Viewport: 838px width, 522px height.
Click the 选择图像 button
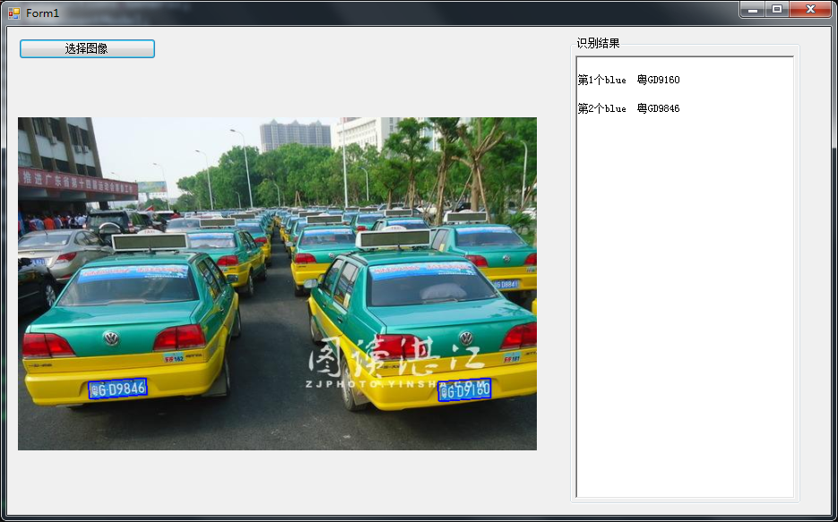tap(87, 48)
